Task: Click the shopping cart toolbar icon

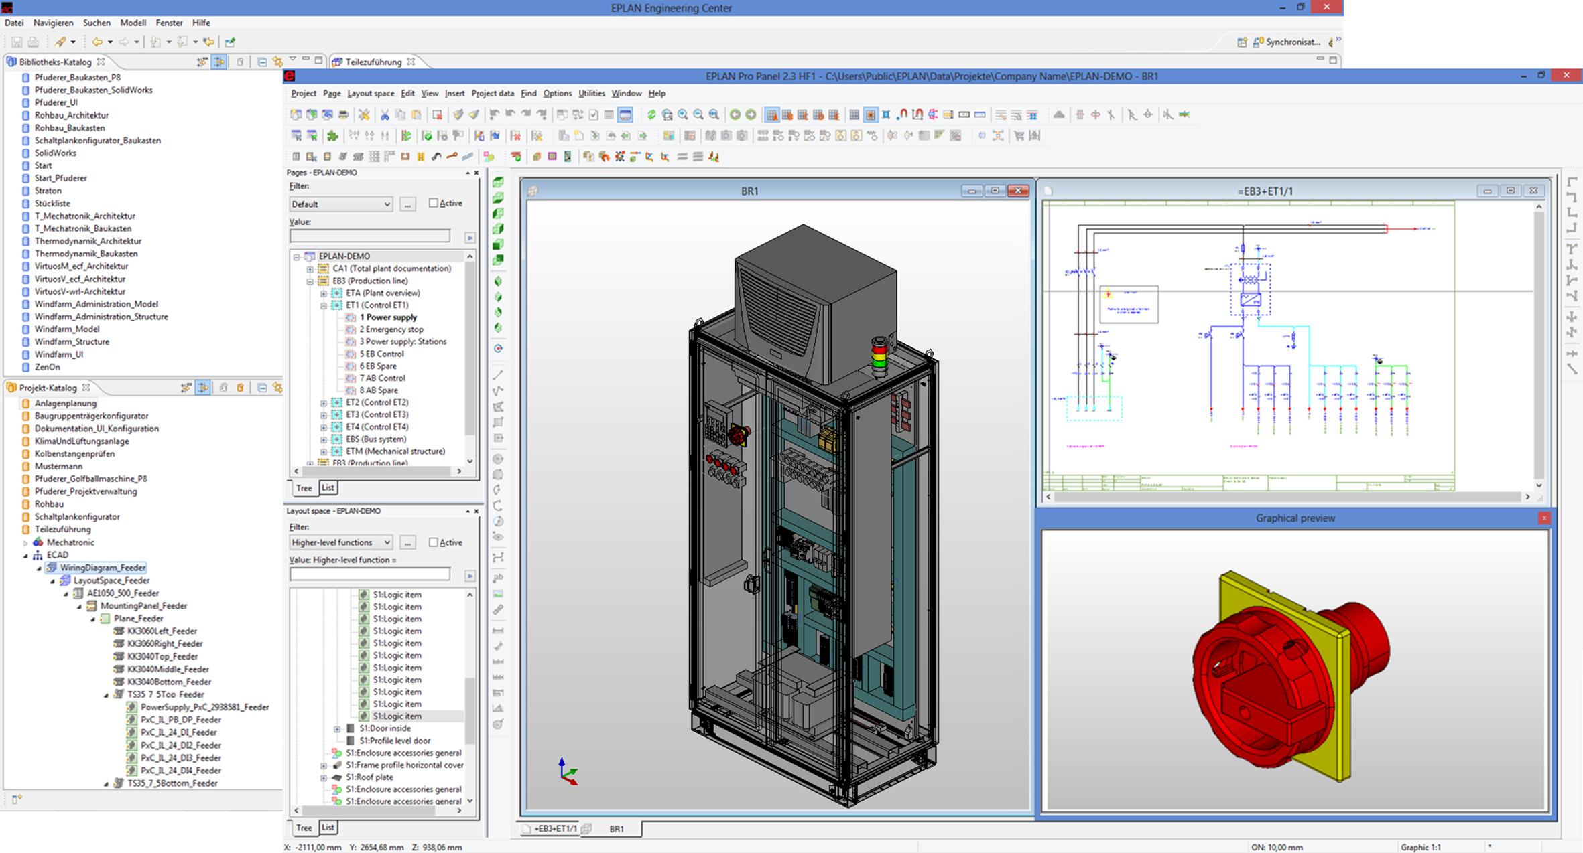Action: pos(1019,136)
